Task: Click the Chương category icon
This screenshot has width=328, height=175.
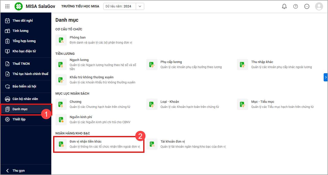Action: [61, 104]
